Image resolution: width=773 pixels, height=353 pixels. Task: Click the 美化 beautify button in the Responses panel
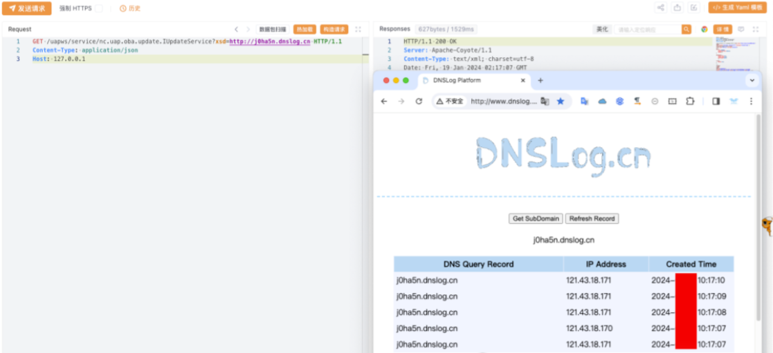tap(602, 30)
